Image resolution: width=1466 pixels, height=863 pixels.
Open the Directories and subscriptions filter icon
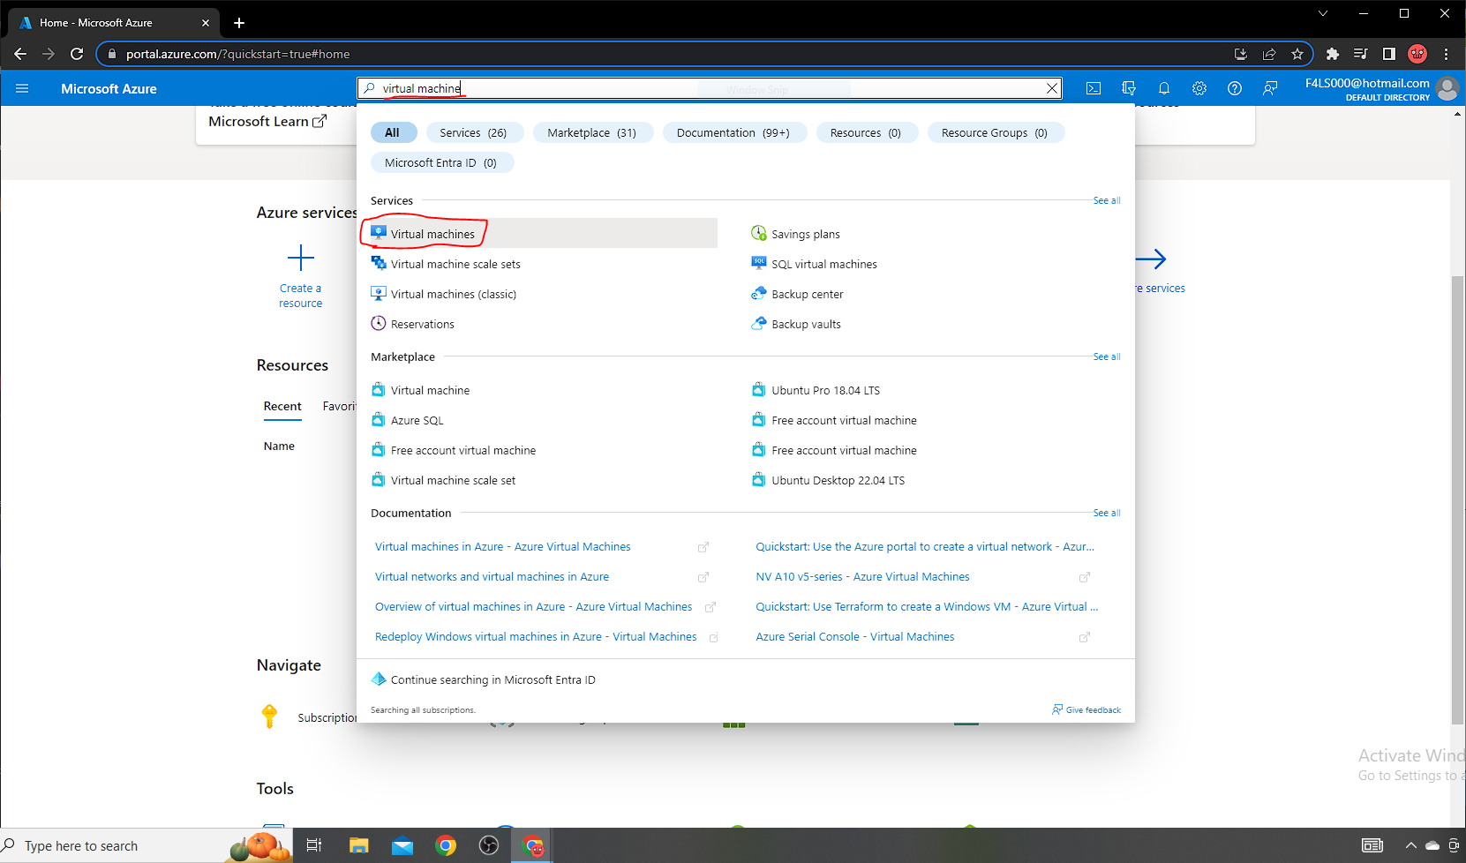click(1129, 88)
